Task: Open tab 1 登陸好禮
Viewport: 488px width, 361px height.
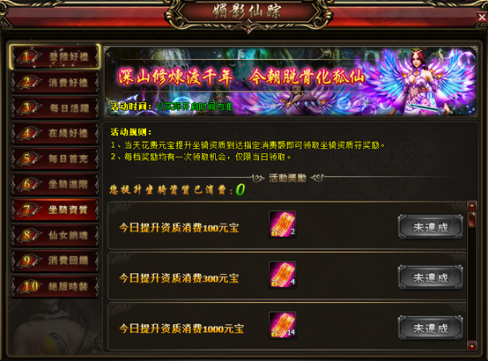Action: (x=55, y=56)
